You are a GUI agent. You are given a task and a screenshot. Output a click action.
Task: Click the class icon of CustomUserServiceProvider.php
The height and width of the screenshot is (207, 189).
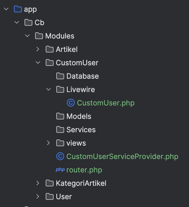pyautogui.click(x=60, y=156)
